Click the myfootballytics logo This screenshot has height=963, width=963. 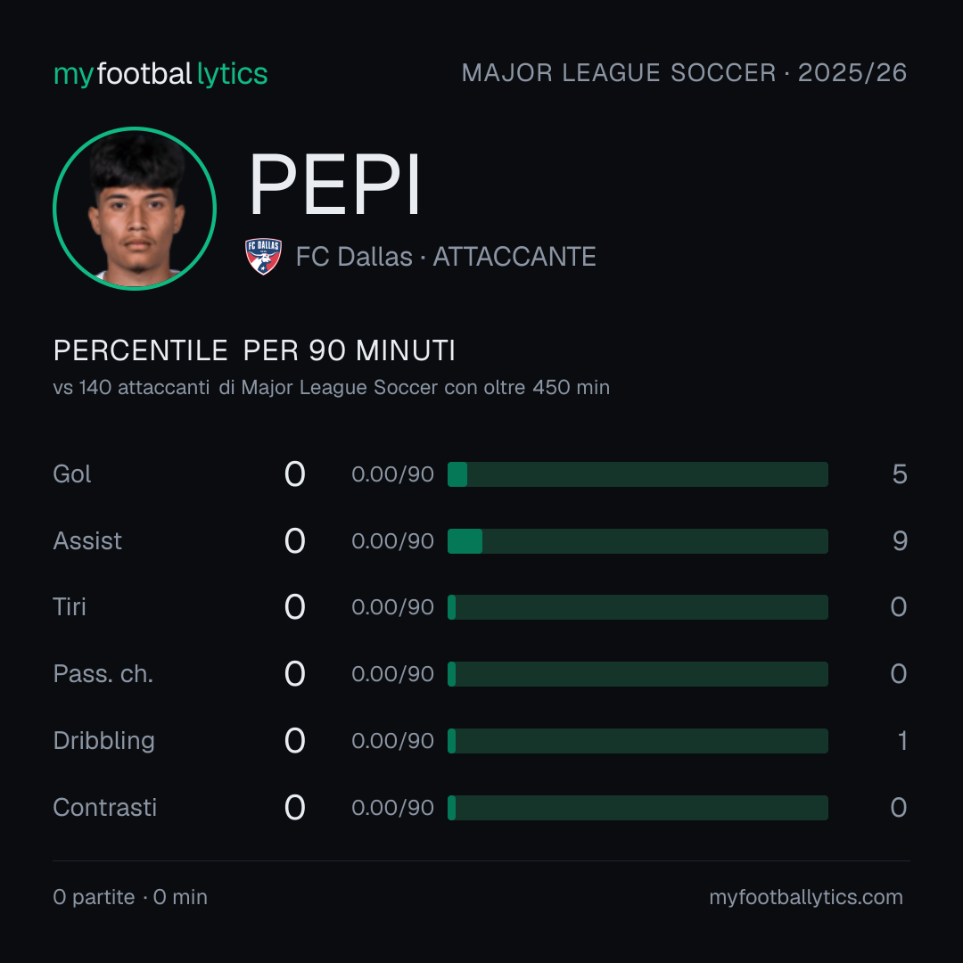(160, 74)
